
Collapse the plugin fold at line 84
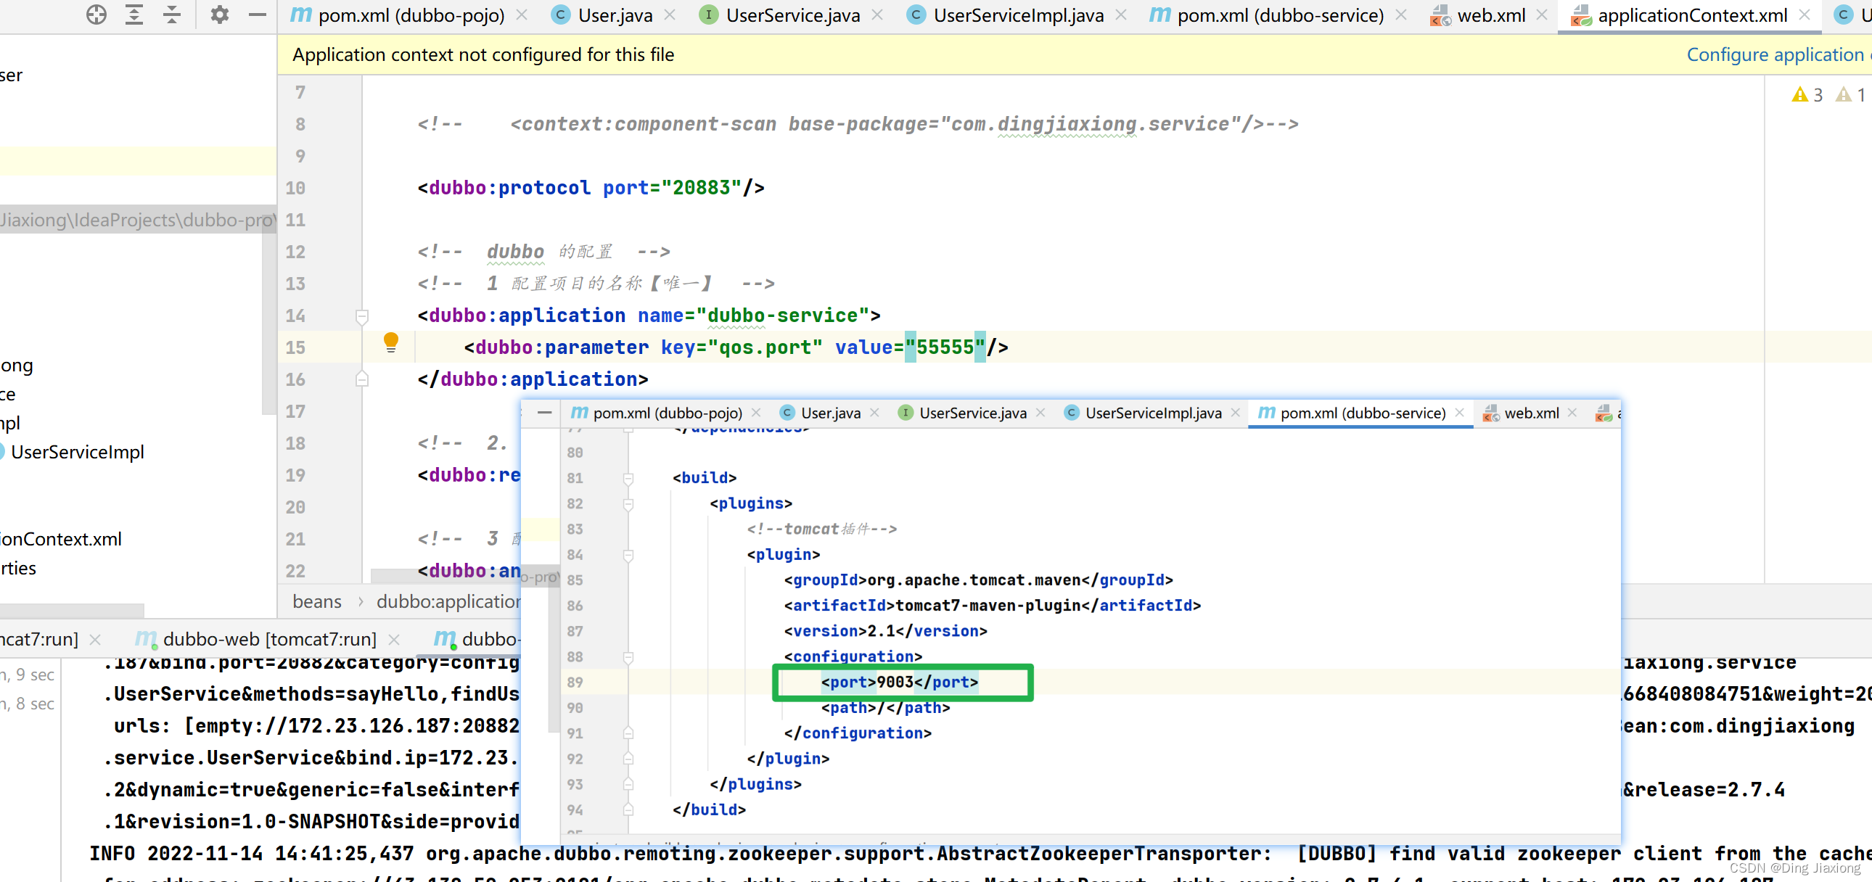(x=628, y=555)
